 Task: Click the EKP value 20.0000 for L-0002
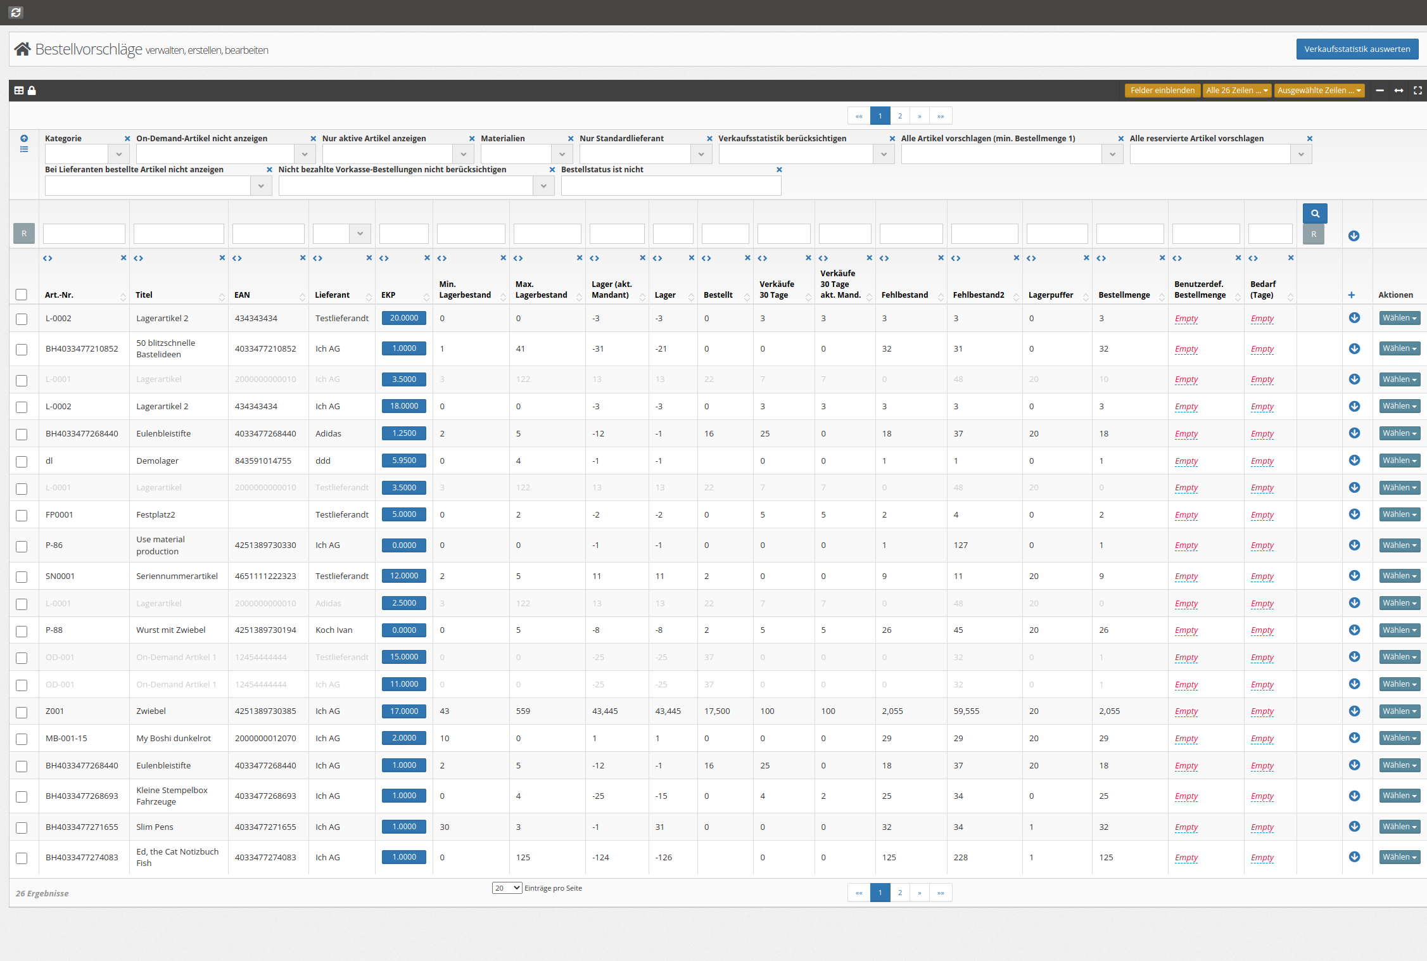[404, 318]
